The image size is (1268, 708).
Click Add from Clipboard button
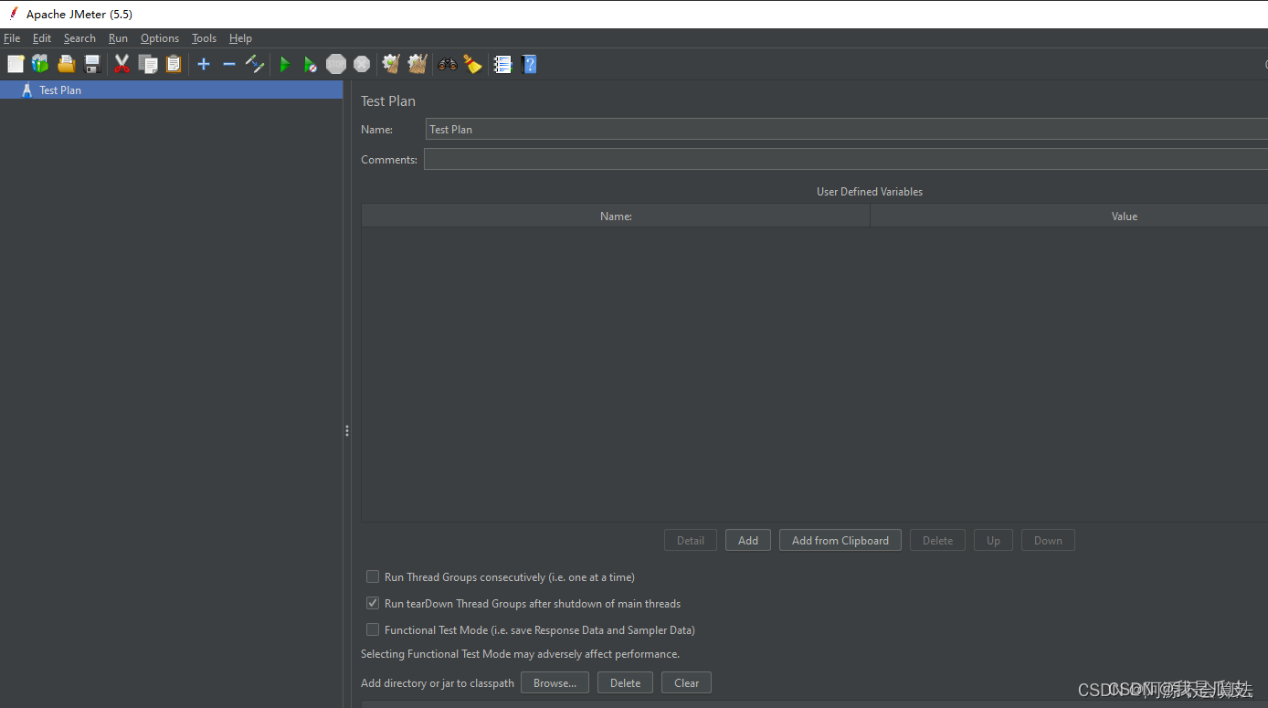pyautogui.click(x=840, y=540)
